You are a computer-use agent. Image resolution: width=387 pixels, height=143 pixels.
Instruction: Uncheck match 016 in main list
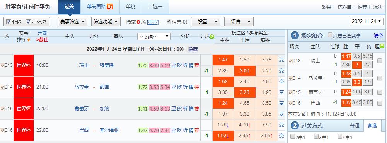tap(2, 130)
